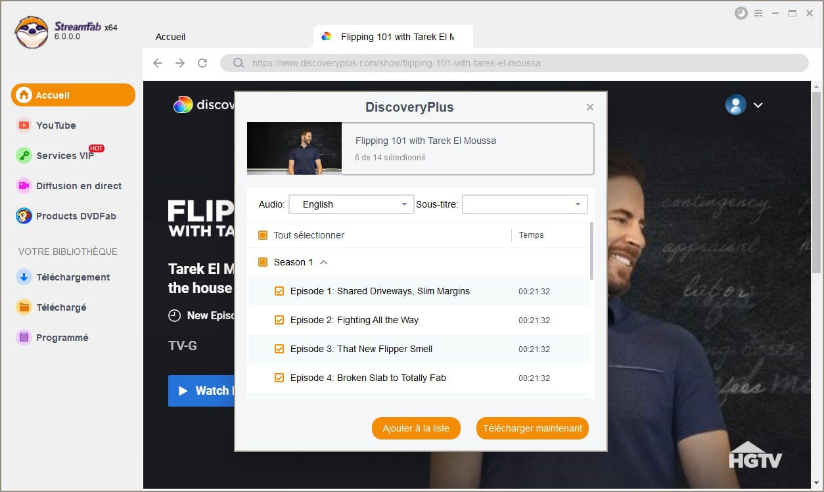
Task: Open Diffusion en direct camera icon
Action: pos(24,186)
